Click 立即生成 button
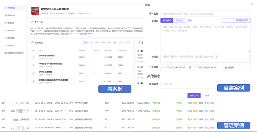Screen dimensions: 257x132 [194, 96]
